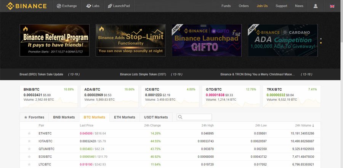Open the BNB/BTC ticker card

coord(48,96)
